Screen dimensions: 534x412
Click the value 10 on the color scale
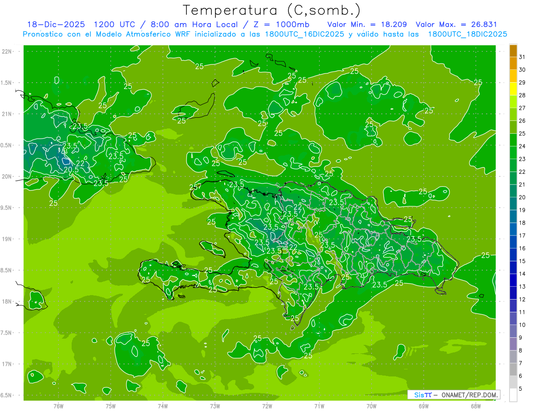(522, 325)
